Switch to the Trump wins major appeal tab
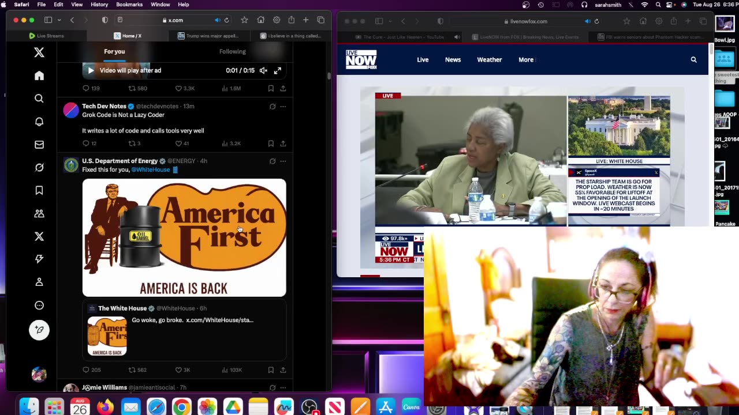The height and width of the screenshot is (415, 739). point(208,36)
